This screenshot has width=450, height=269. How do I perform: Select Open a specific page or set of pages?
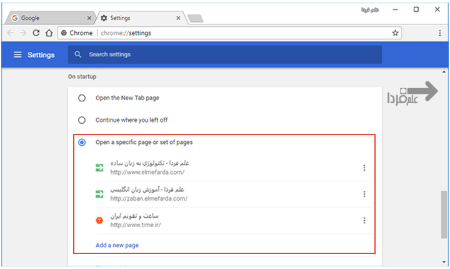coord(82,142)
